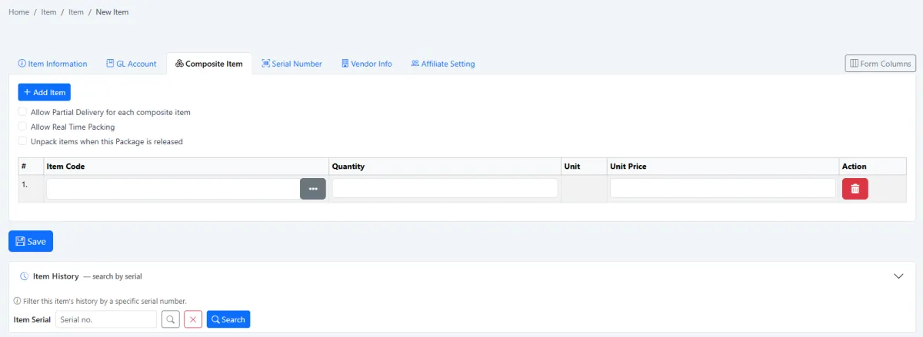The width and height of the screenshot is (923, 337).
Task: Clear the serial with the red X button
Action: [193, 319]
